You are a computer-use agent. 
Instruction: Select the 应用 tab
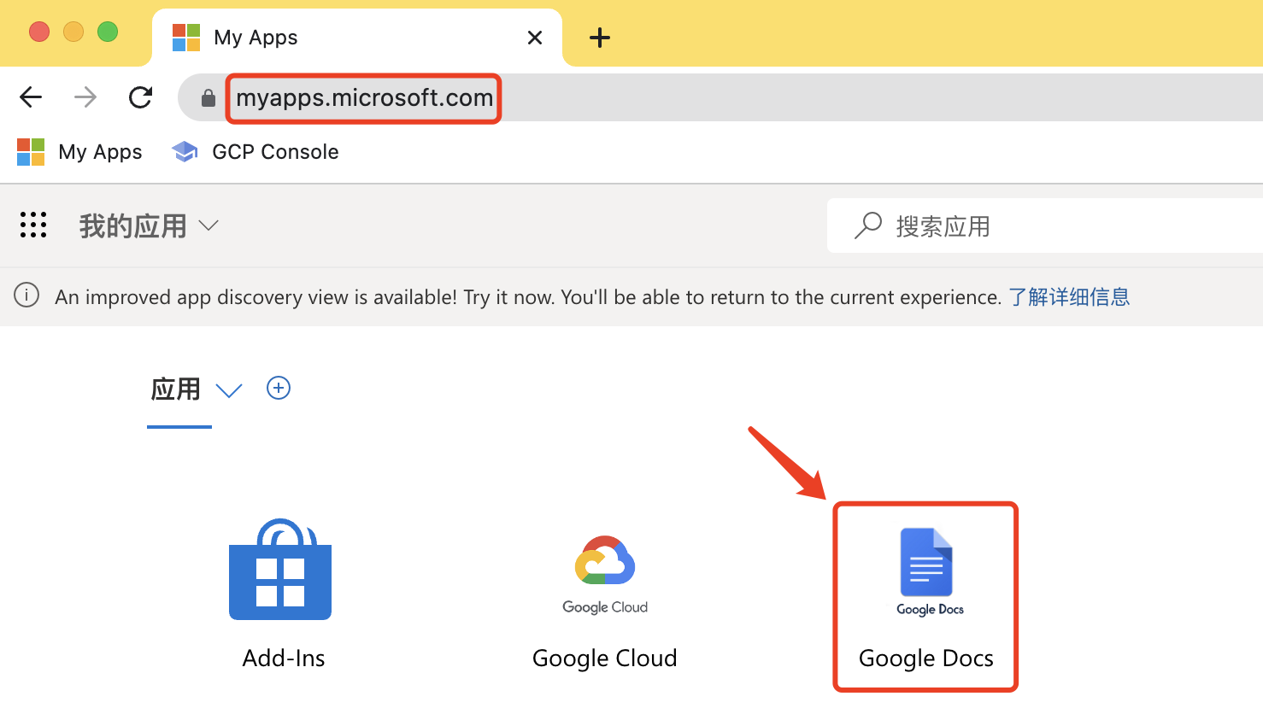click(x=176, y=389)
